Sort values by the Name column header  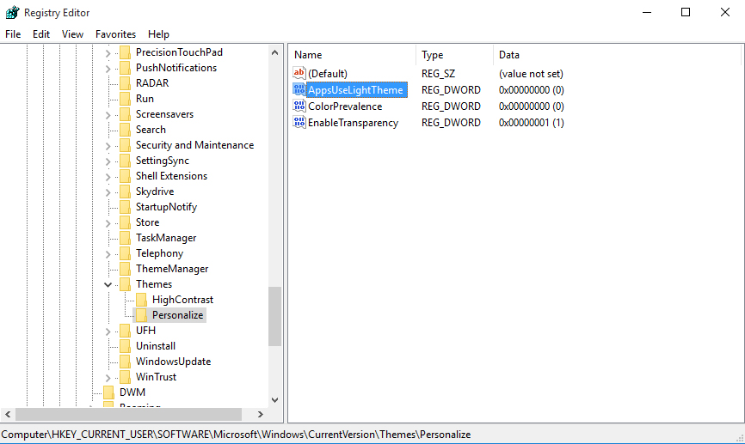point(352,55)
